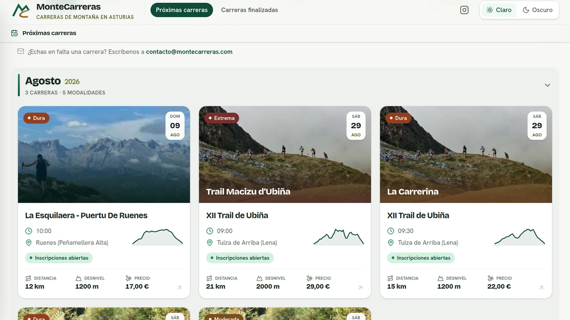Click price icon above 29,00 €
This screenshot has width=570, height=320.
310,278
